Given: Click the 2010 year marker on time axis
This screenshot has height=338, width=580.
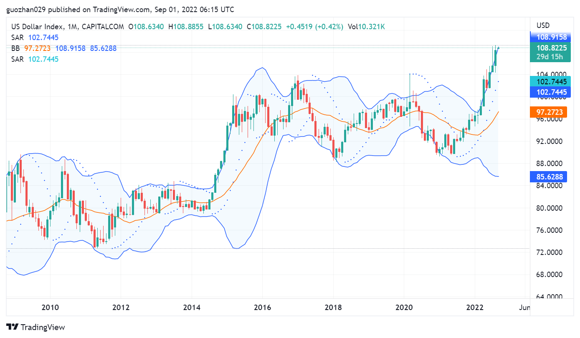Looking at the screenshot, I should 50,308.
